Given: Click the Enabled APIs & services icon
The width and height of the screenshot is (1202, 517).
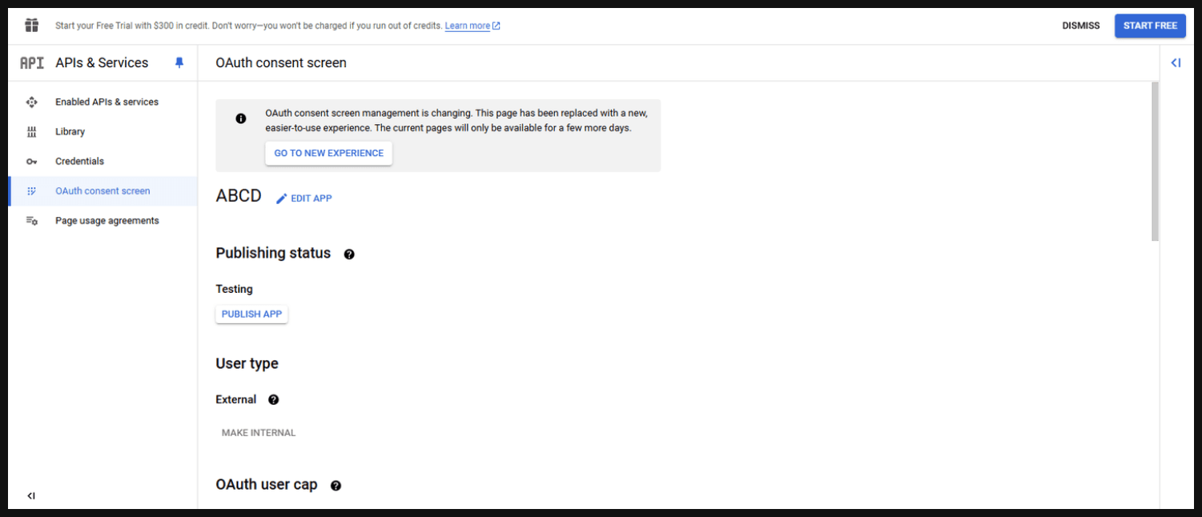Looking at the screenshot, I should click(32, 102).
